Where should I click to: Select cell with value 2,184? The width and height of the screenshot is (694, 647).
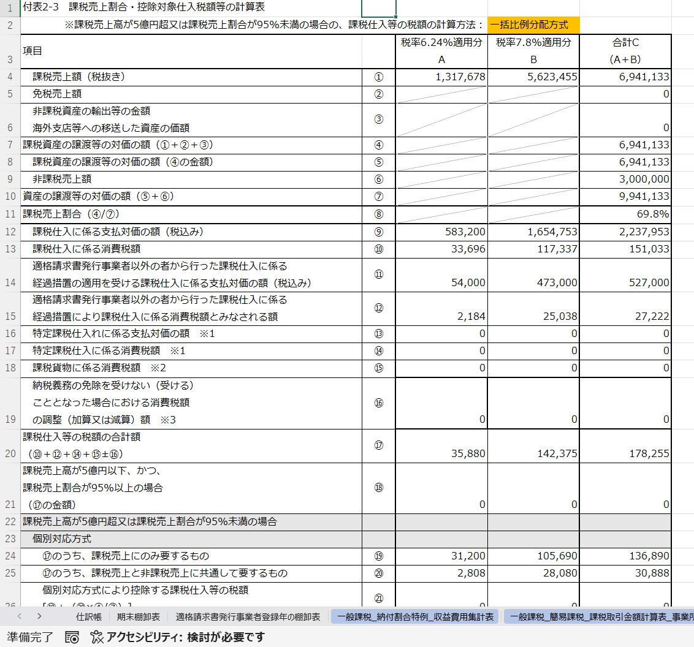point(441,309)
